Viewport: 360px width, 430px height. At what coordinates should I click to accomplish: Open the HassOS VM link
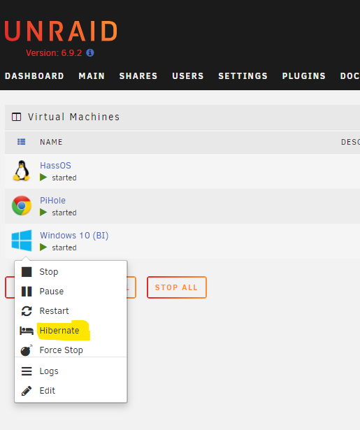pos(55,166)
